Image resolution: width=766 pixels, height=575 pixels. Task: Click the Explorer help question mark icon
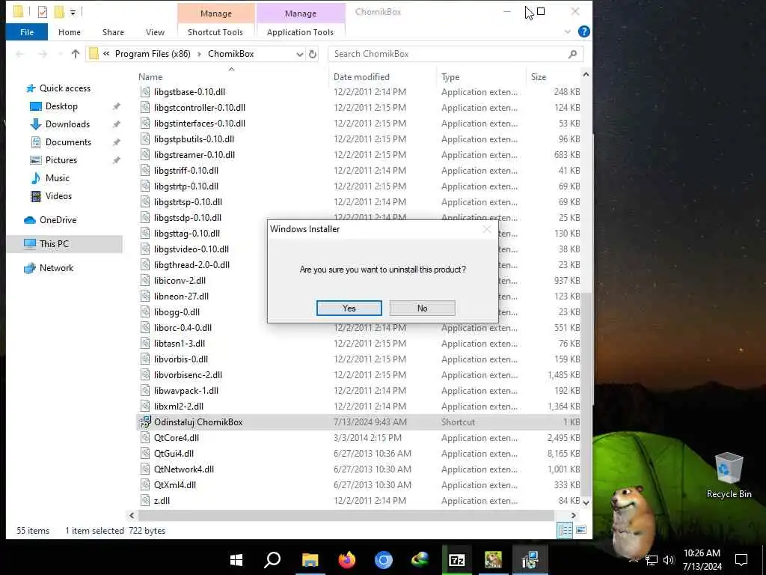tap(583, 31)
